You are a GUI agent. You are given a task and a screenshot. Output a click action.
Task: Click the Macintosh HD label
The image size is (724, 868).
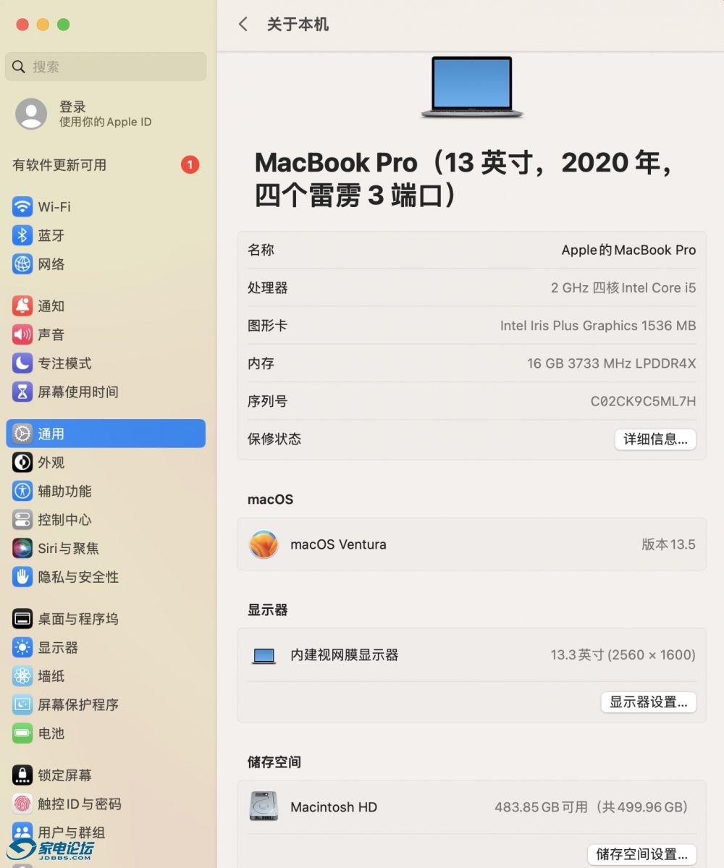click(x=334, y=806)
